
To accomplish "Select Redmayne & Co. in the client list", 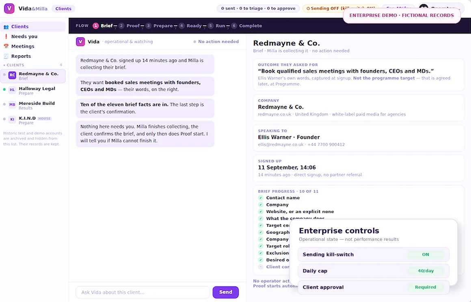I will pyautogui.click(x=33, y=76).
